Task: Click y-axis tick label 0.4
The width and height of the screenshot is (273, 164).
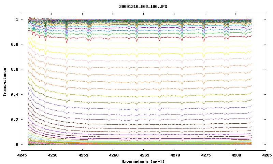Action: (15, 94)
